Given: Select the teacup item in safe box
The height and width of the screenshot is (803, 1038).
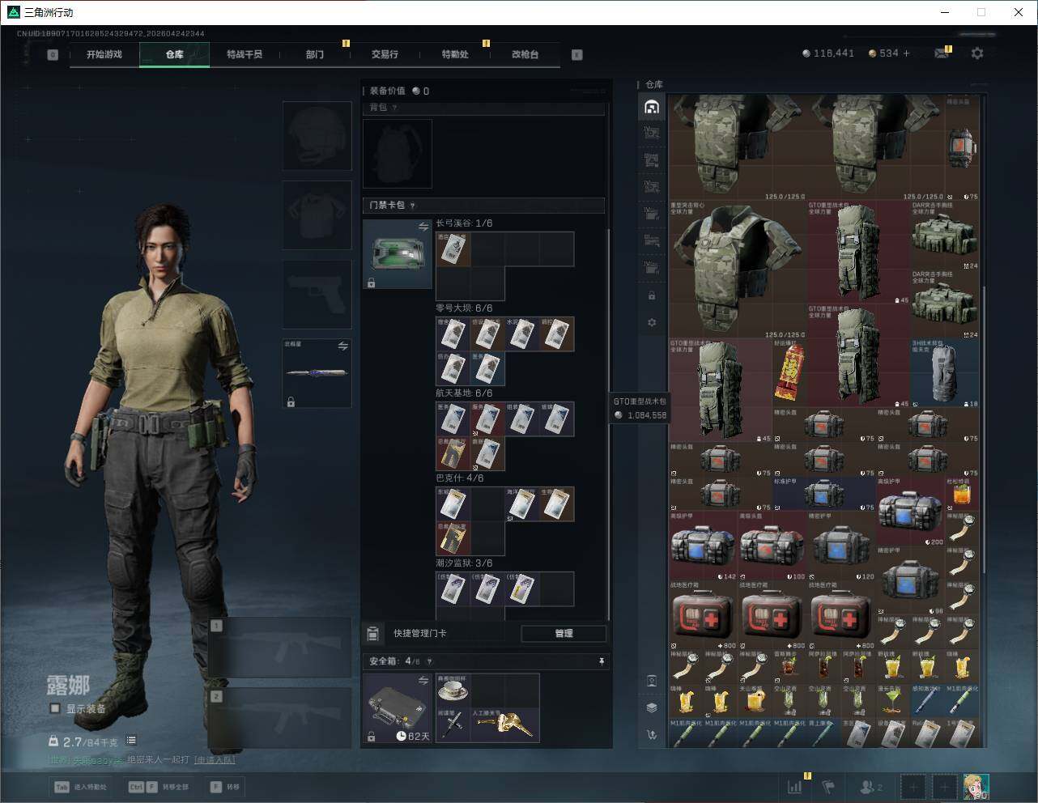Looking at the screenshot, I should pos(453,690).
